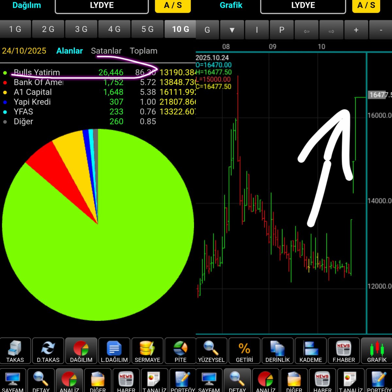Switch to the 1 G period tab

click(15, 29)
